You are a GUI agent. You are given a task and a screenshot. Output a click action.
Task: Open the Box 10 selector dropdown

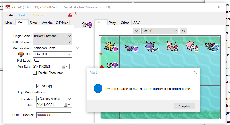(160, 31)
